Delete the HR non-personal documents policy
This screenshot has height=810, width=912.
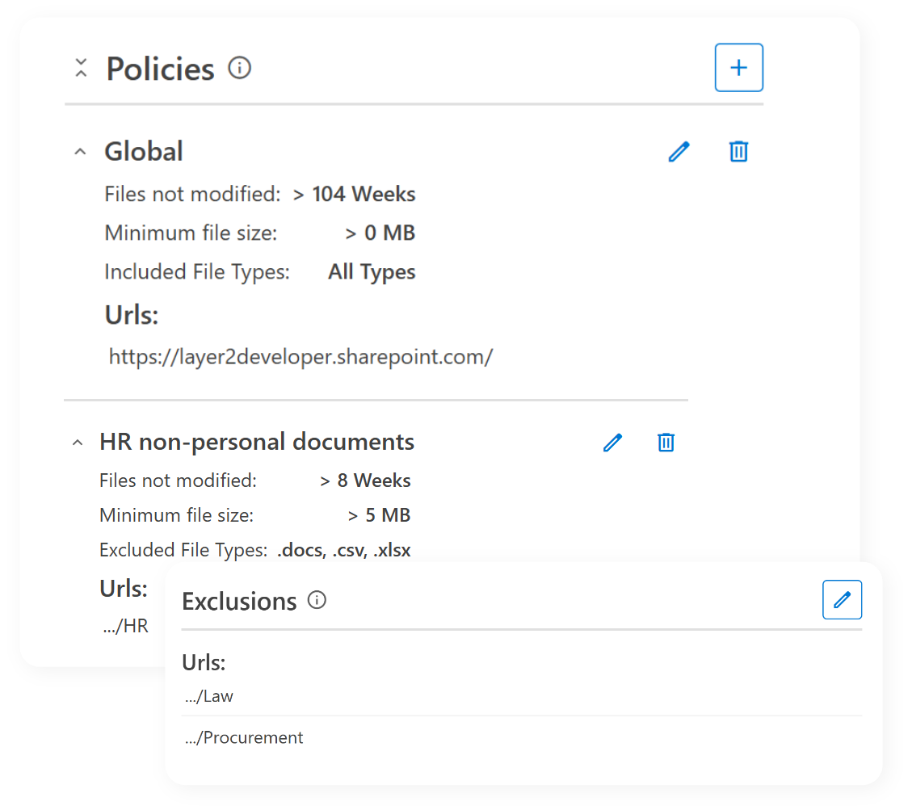666,442
